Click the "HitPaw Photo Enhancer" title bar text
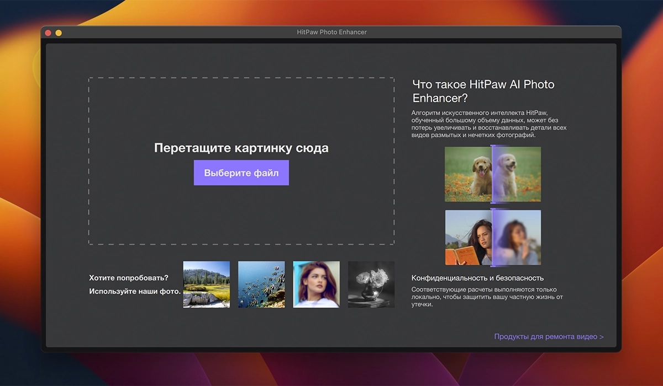 pos(331,33)
